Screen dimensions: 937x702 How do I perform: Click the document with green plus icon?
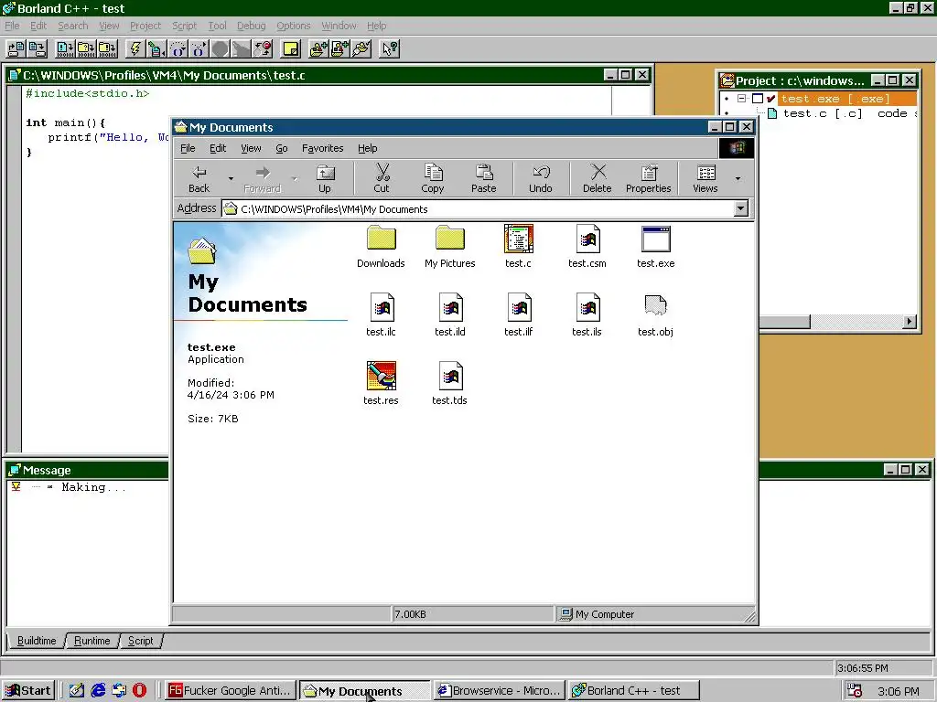(340, 48)
